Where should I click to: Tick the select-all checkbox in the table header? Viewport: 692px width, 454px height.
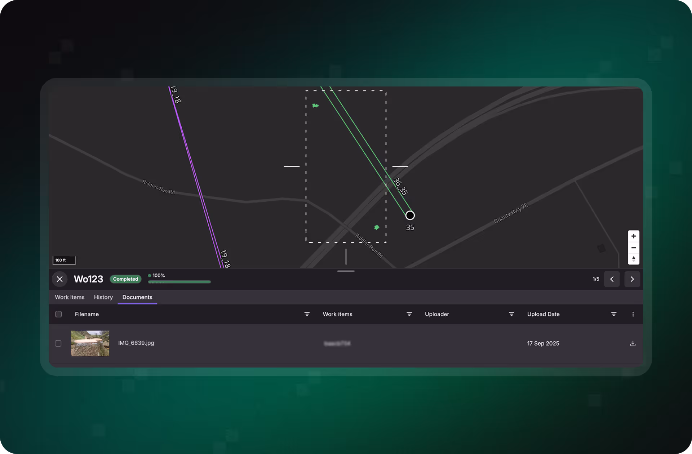coord(58,314)
